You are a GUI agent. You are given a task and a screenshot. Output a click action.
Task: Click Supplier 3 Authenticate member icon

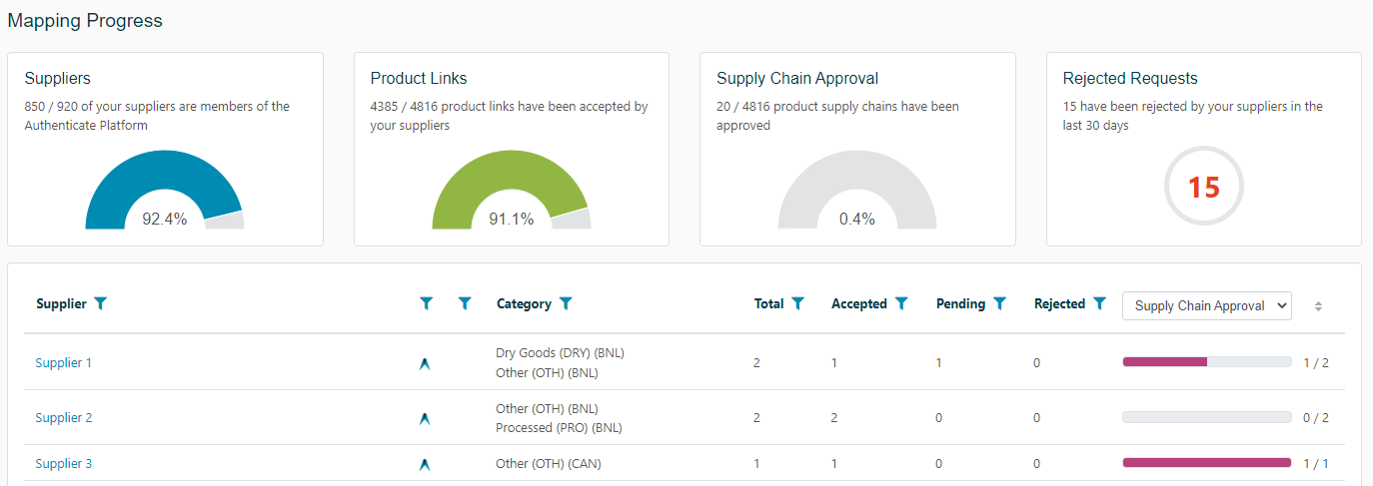click(425, 464)
